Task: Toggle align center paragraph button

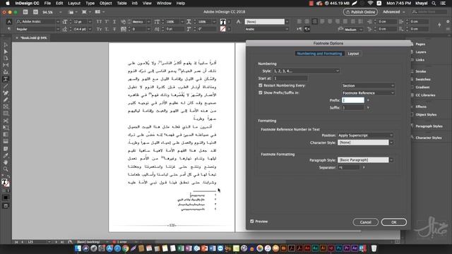Action: 307,22
